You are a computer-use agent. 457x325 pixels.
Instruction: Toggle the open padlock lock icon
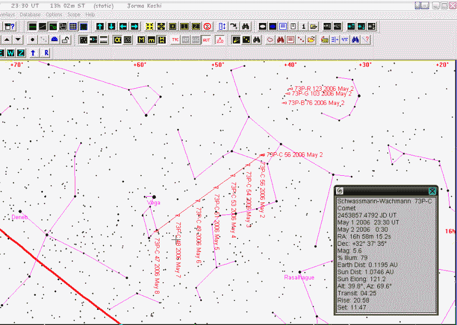[65, 40]
